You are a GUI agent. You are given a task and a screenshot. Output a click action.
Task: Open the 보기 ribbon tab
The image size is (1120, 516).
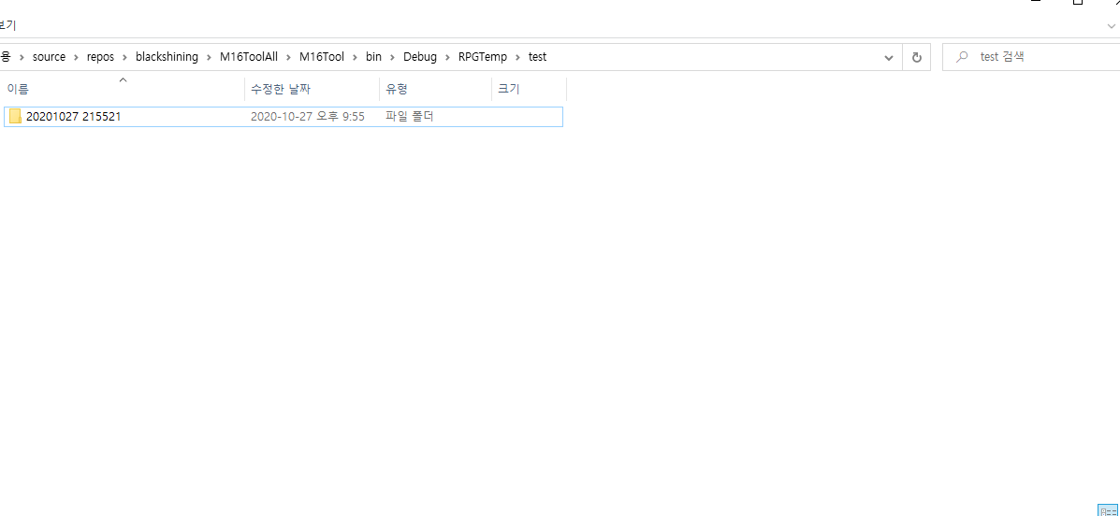[7, 26]
